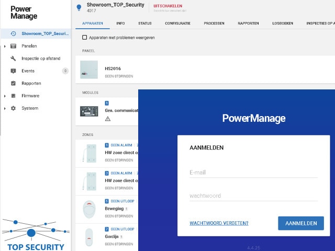Select zone 1 door contact image
This screenshot has height=251, width=335.
(x=90, y=153)
